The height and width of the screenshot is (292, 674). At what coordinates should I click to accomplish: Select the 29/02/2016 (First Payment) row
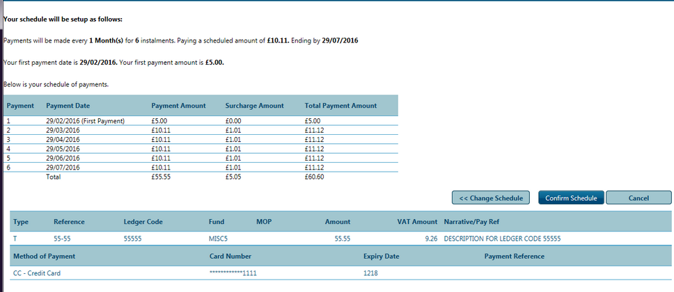point(85,121)
